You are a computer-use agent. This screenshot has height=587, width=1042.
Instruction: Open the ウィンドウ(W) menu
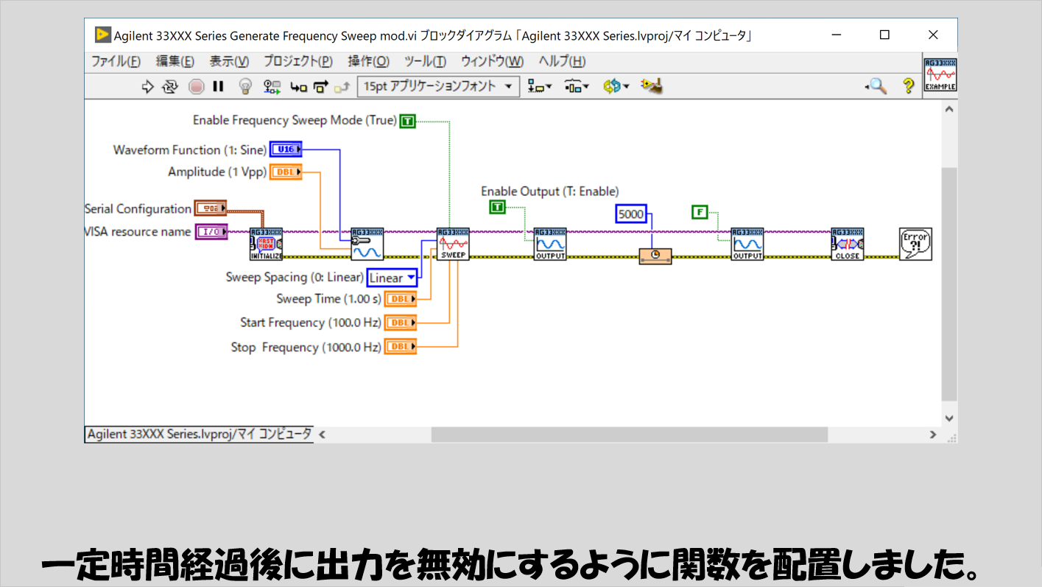point(492,61)
